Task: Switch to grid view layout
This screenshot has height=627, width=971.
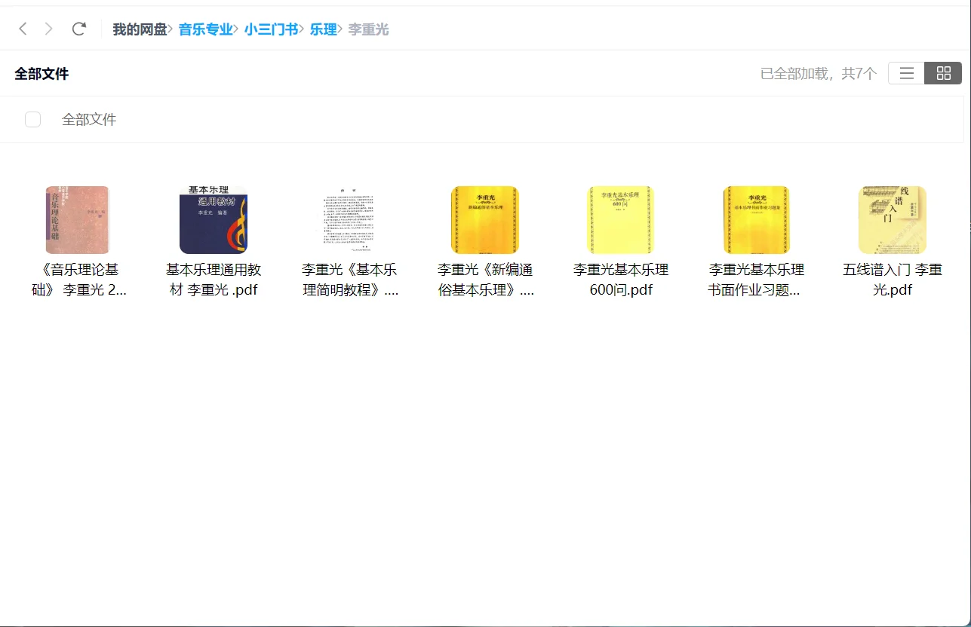Action: (943, 73)
